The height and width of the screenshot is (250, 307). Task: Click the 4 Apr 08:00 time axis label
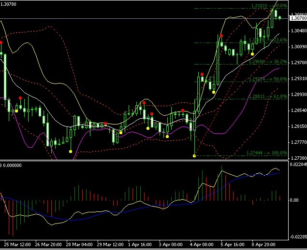(202, 245)
